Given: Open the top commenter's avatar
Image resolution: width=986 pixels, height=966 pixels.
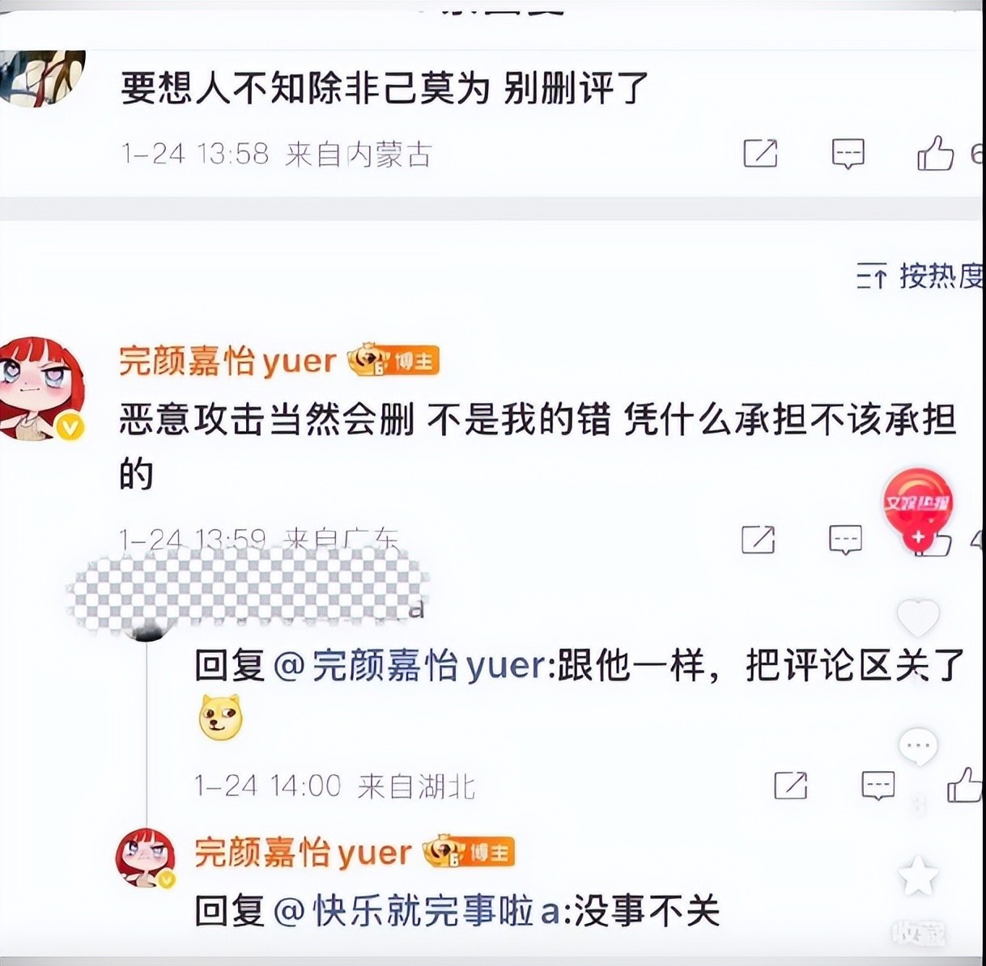Looking at the screenshot, I should [x=40, y=77].
